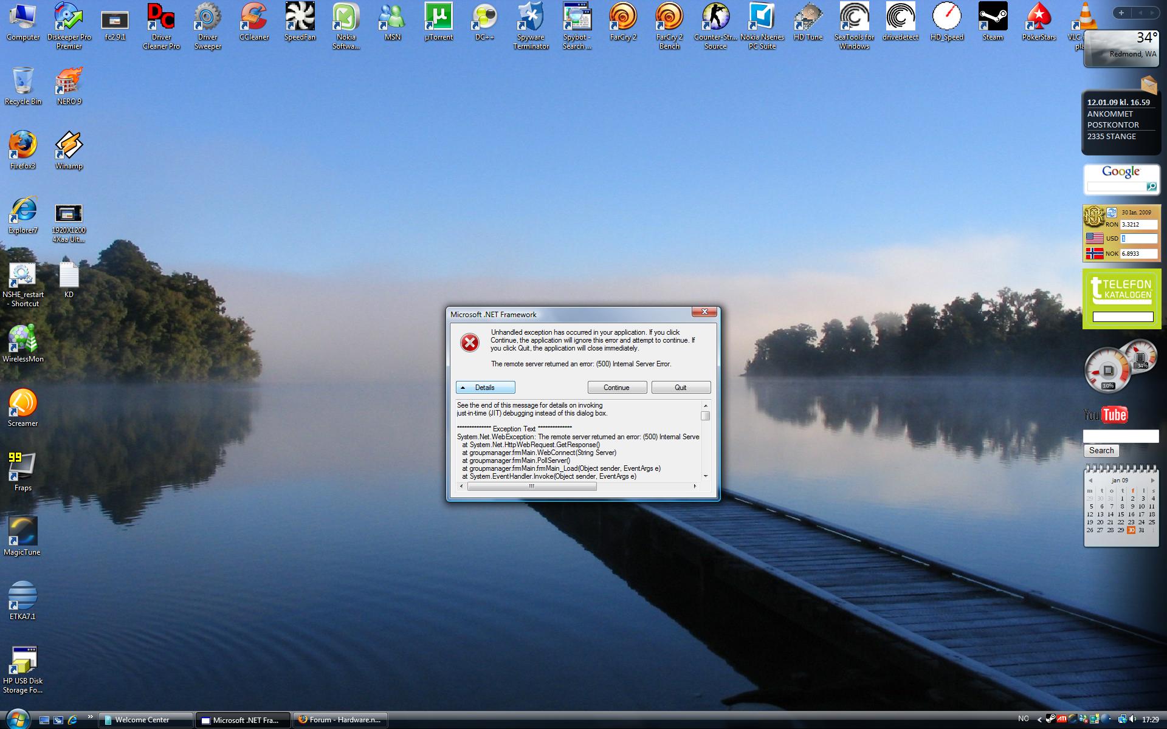This screenshot has width=1167, height=729.
Task: Select the Steam desktop icon
Action: (993, 22)
